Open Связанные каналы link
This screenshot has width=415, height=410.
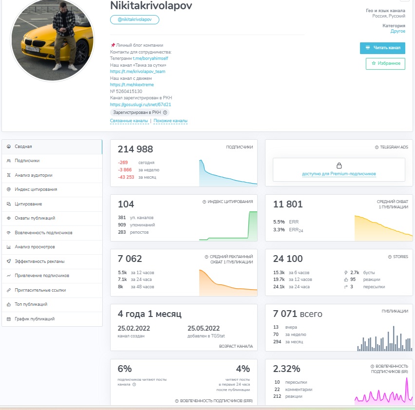(129, 121)
